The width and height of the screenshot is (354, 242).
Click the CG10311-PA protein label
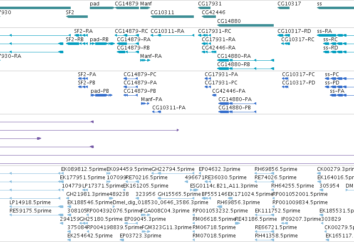pos(169,108)
